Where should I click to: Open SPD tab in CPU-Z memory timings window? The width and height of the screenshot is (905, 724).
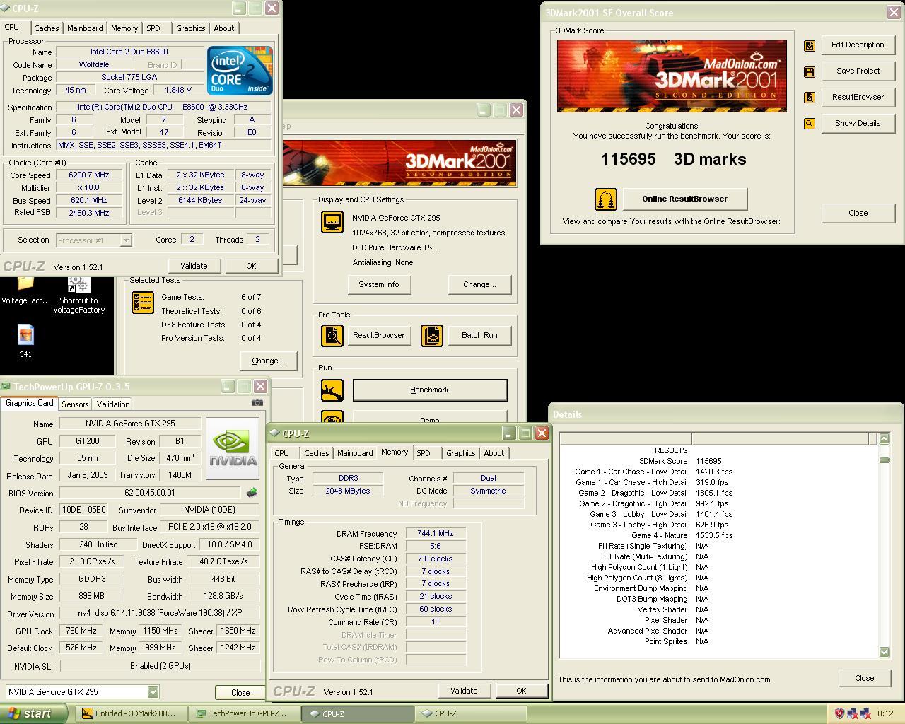[x=424, y=453]
